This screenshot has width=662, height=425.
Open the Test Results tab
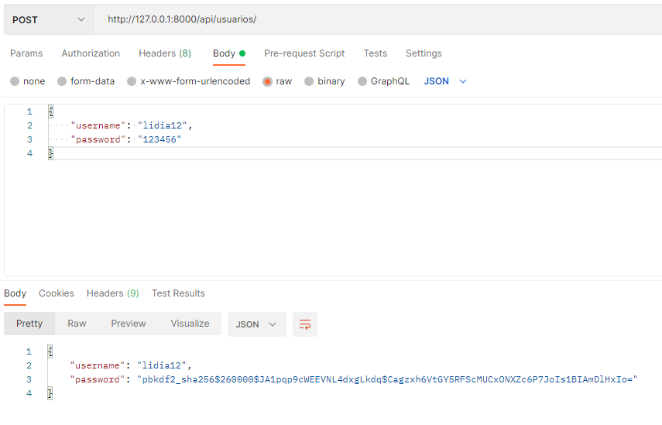178,293
